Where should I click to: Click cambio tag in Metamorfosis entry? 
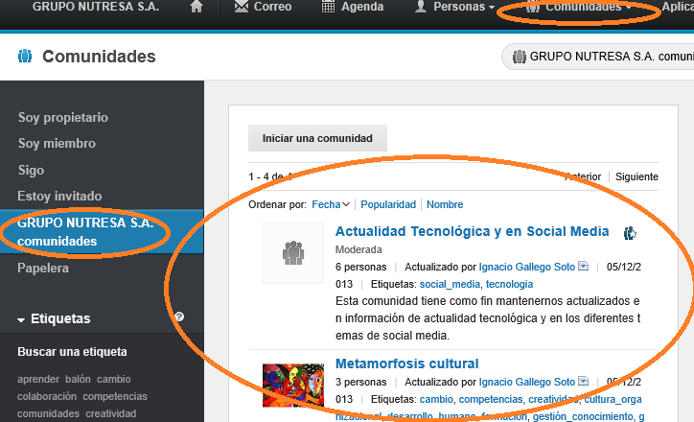tap(436, 399)
